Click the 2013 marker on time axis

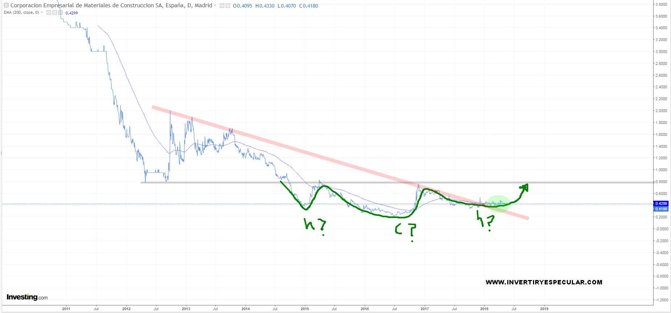(x=186, y=309)
